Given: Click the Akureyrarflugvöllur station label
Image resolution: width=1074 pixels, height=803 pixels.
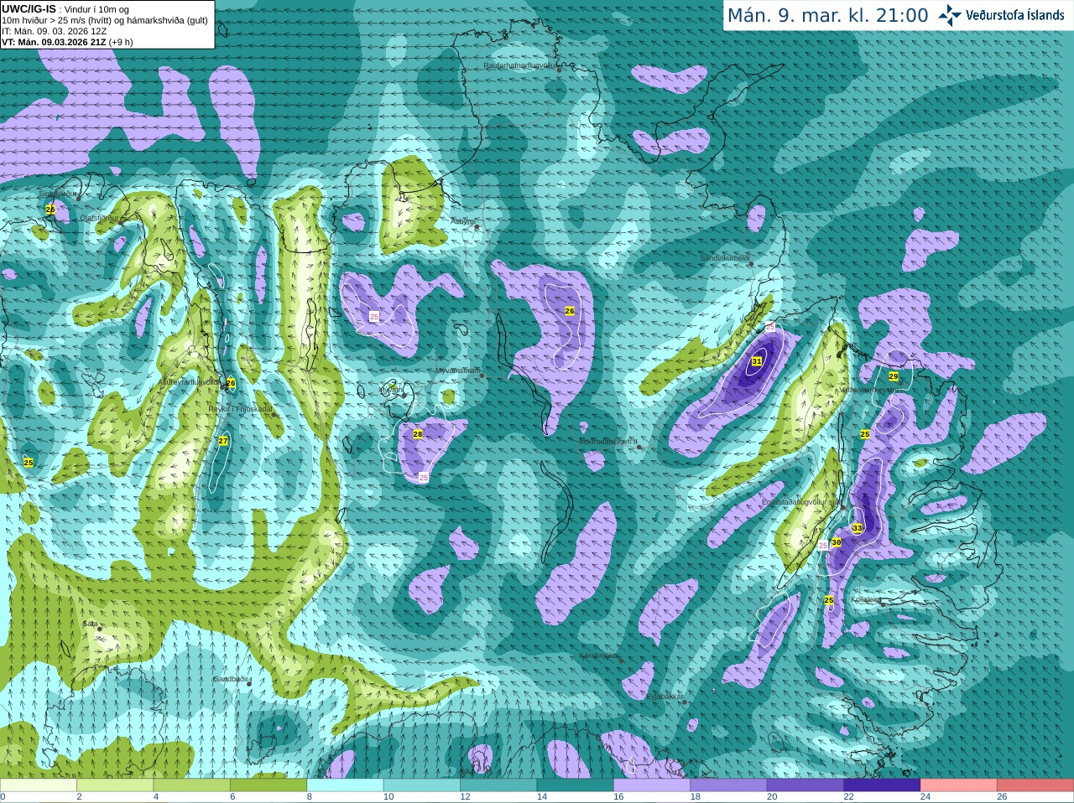Looking at the screenshot, I should coord(189,381).
